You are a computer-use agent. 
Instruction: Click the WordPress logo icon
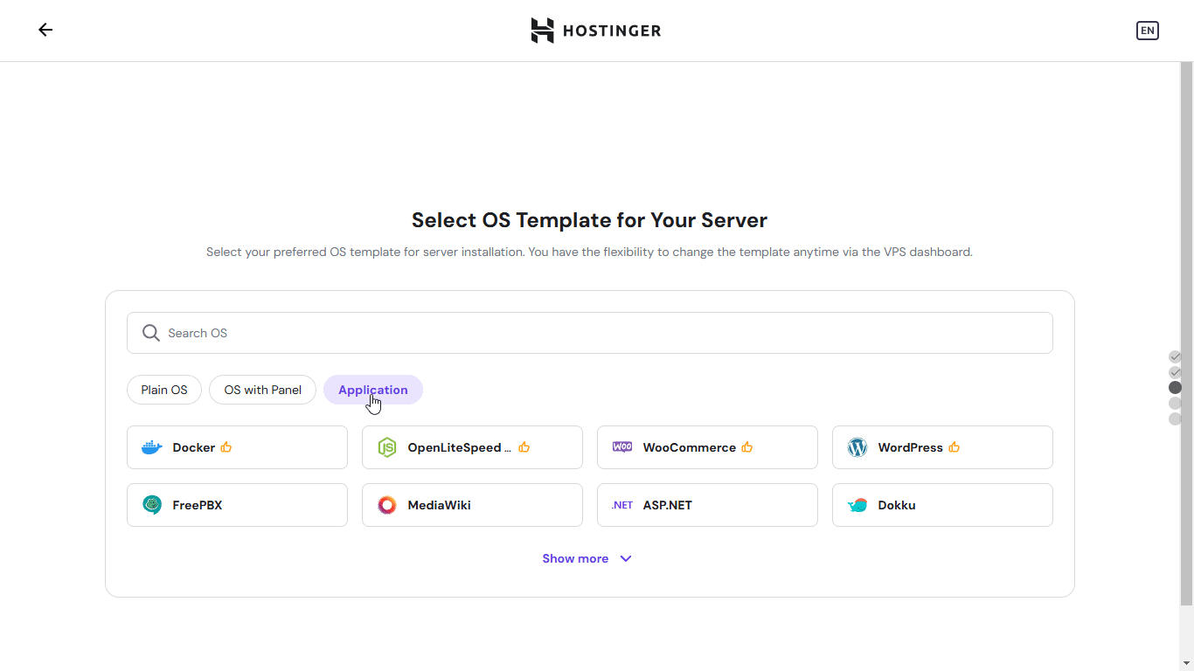pos(857,447)
